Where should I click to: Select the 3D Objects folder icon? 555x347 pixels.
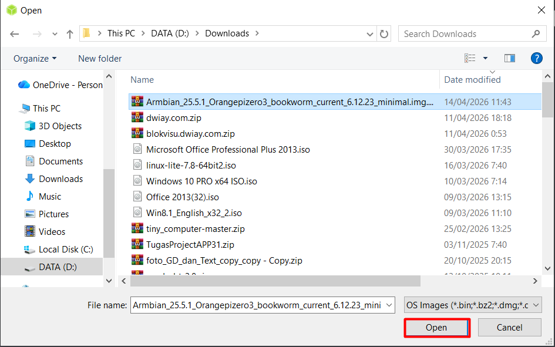30,126
